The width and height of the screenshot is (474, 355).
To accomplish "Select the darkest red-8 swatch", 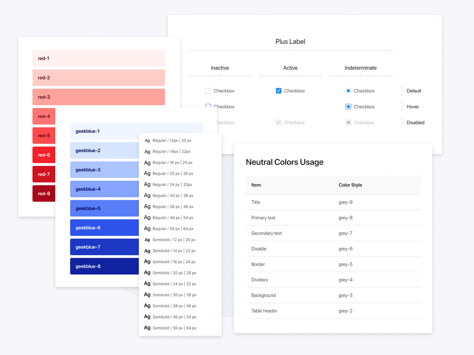I will tap(43, 193).
